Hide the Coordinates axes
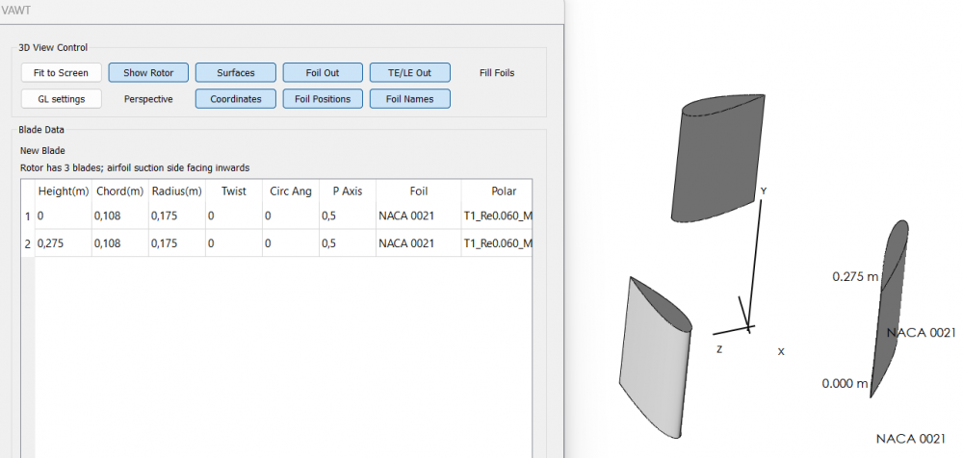963x458 pixels. (236, 99)
